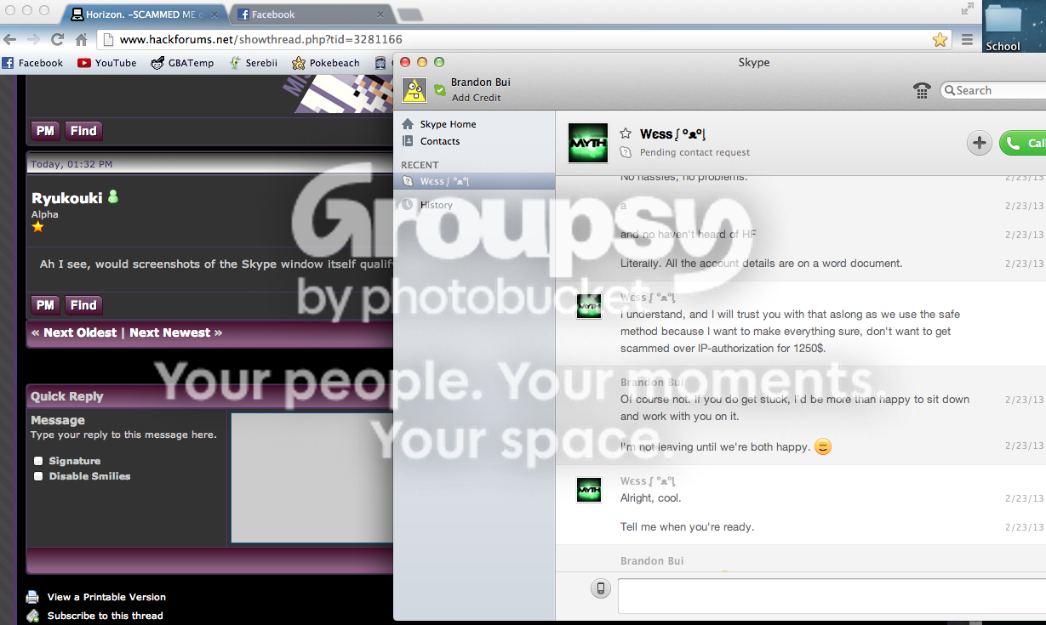This screenshot has height=625, width=1046.
Task: Open a new Chrome tab
Action: click(x=409, y=14)
